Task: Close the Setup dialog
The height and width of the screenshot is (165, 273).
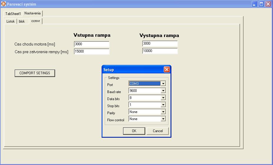Action: point(167,70)
